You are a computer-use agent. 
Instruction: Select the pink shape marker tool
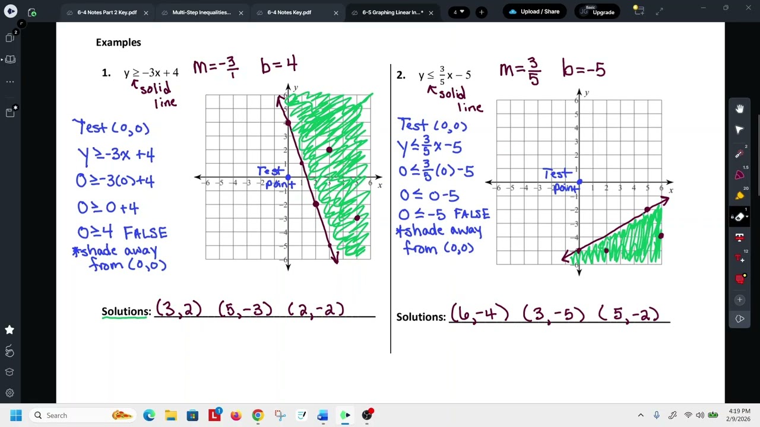tap(740, 175)
